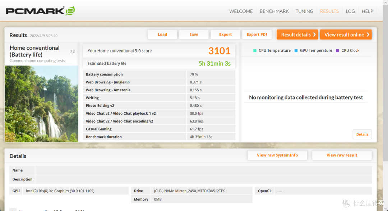Click the Load button

[162, 35]
